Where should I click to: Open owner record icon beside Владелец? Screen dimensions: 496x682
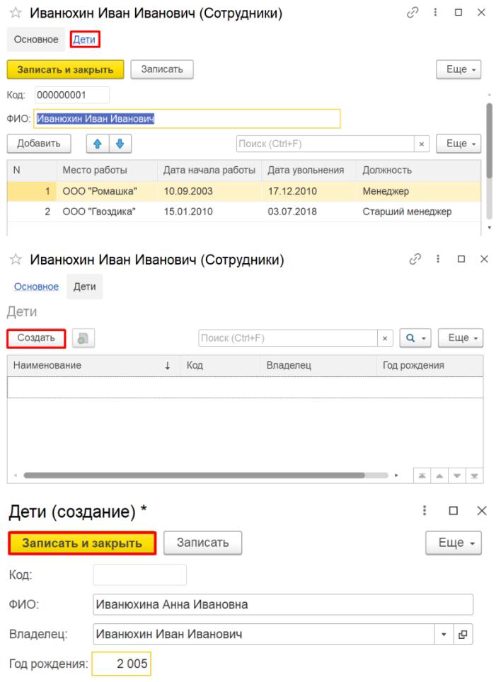tap(463, 635)
